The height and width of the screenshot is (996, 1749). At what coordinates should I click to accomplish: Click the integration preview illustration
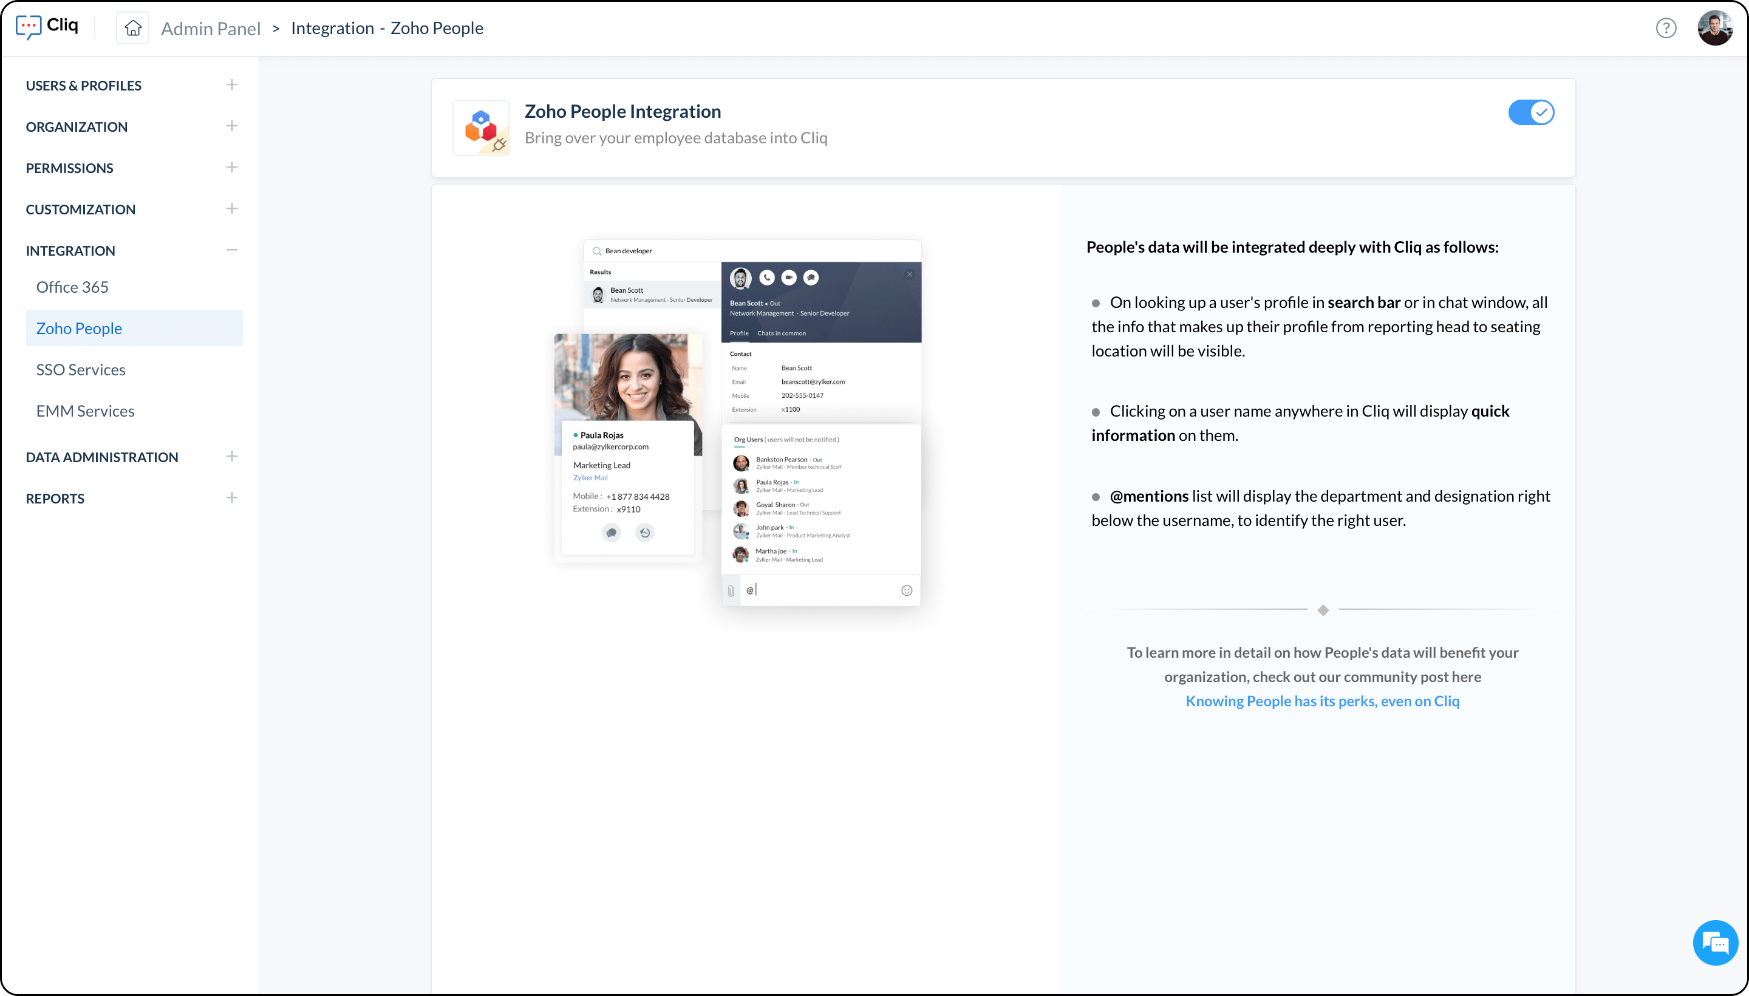(738, 423)
